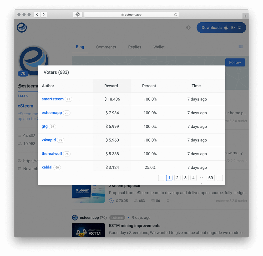Click the $ 70.05 payout value
Viewport: 263px width, 256px height.
pos(122,201)
